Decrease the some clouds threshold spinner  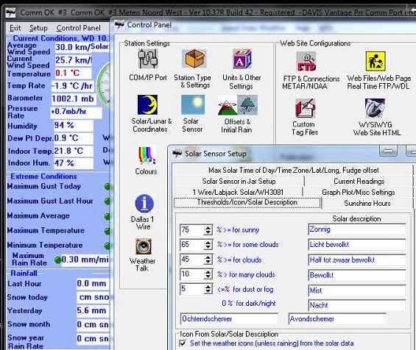(x=208, y=248)
